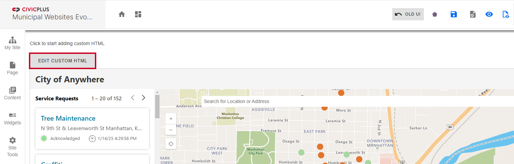
Task: Zoom out on the map
Action: 171,130
